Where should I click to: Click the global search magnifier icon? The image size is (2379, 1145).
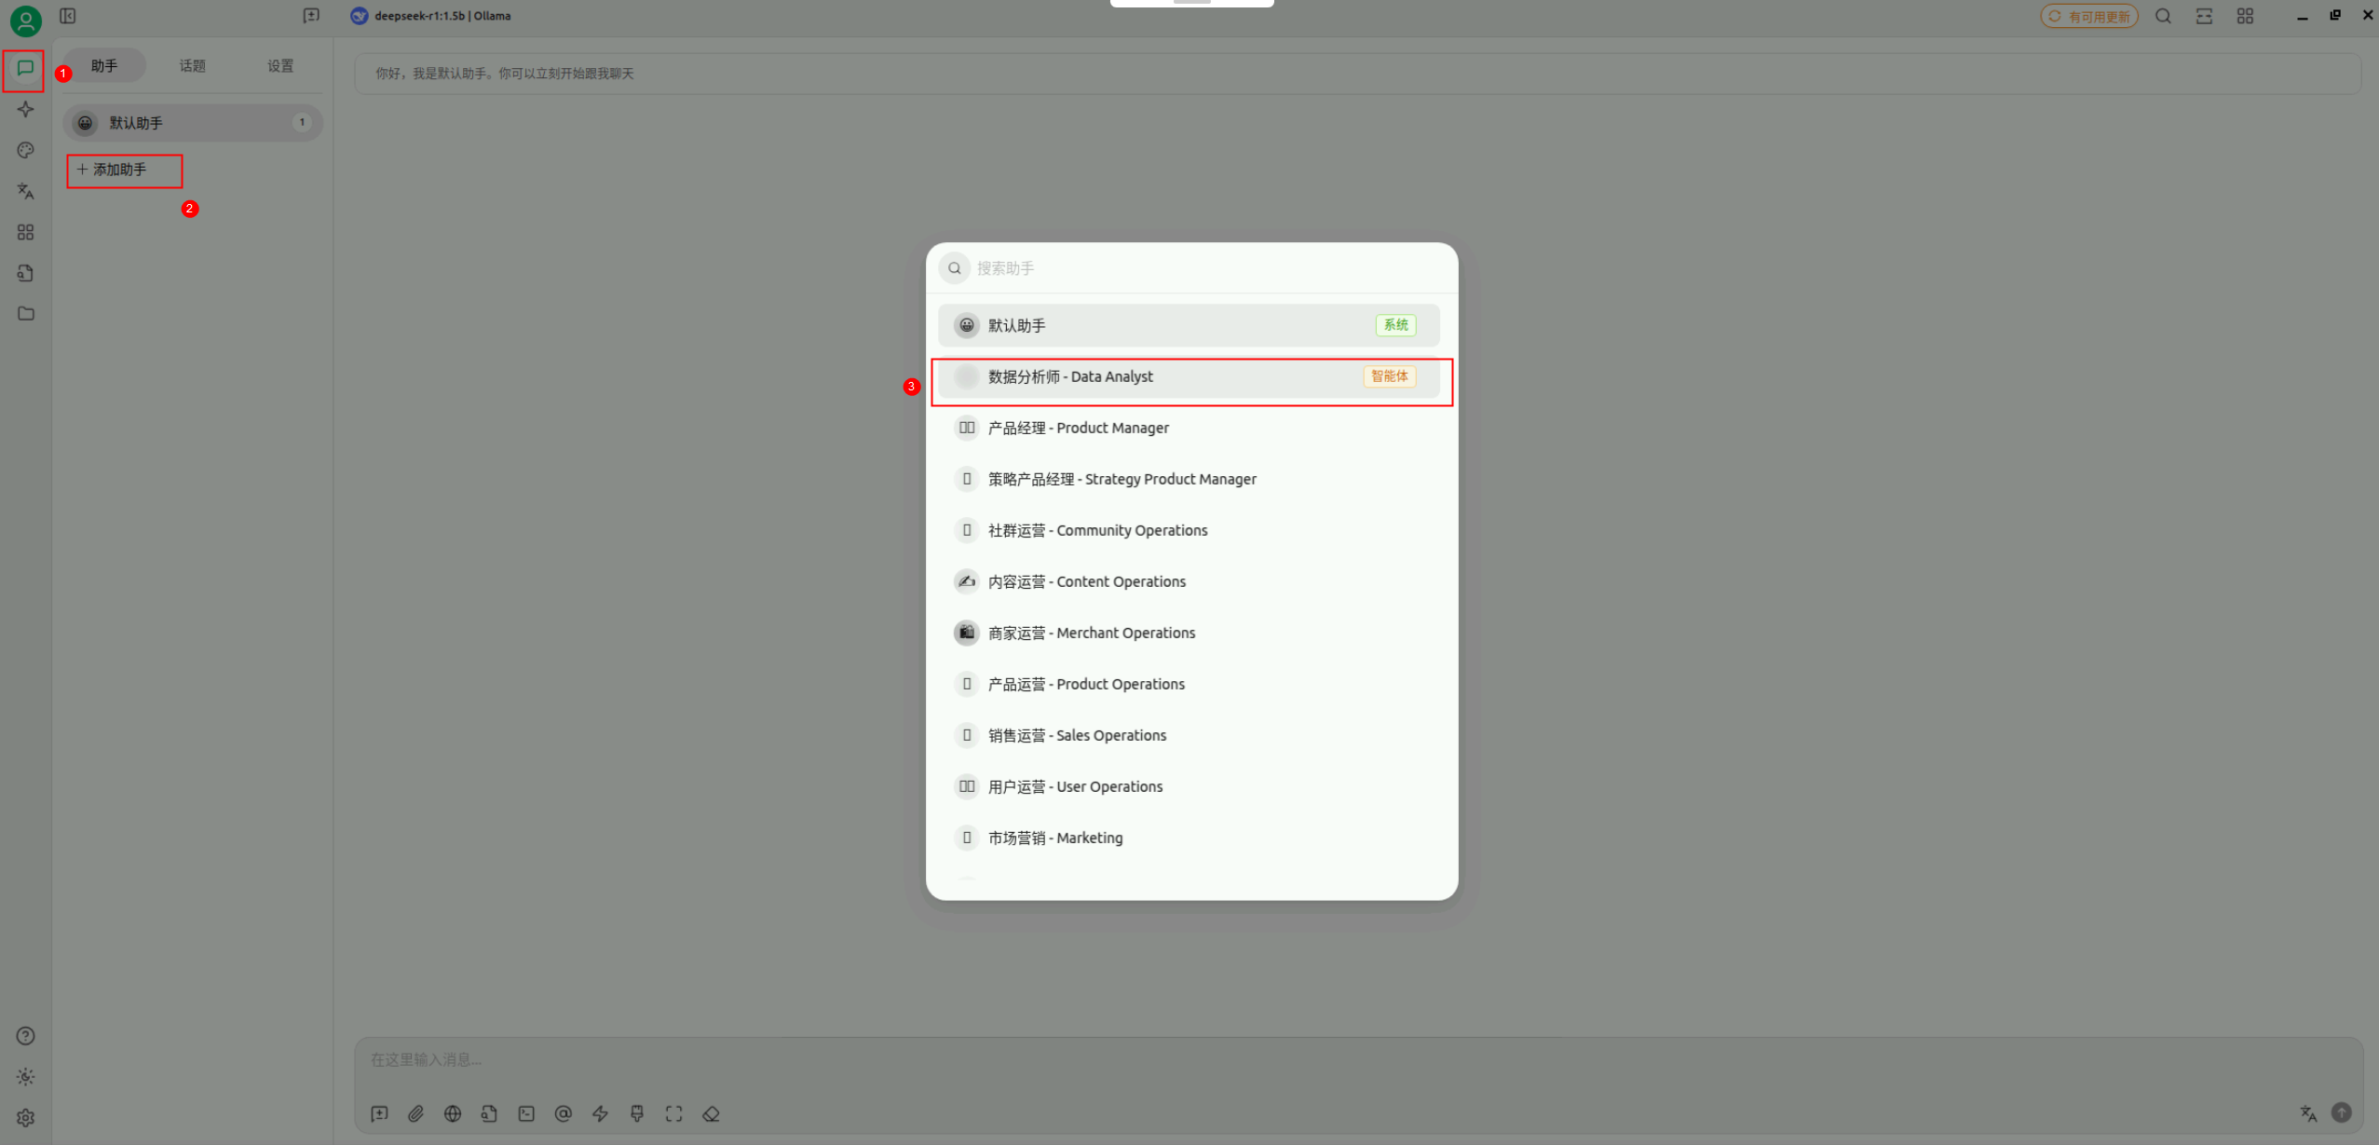tap(2163, 16)
